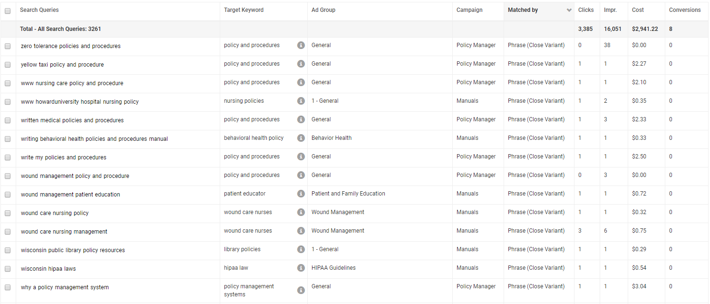Show info for patient educator keyword

coord(301,194)
